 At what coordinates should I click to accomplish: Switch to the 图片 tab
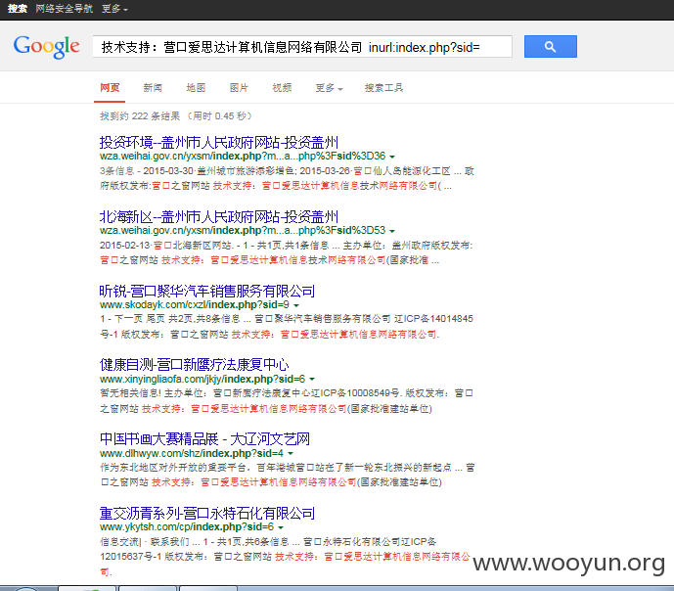(x=239, y=88)
